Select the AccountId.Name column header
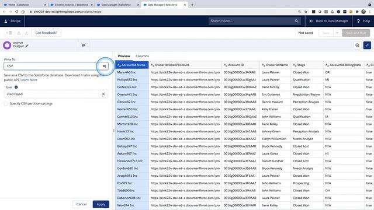Screen dimensions: 374x210 pyautogui.click(x=132, y=65)
